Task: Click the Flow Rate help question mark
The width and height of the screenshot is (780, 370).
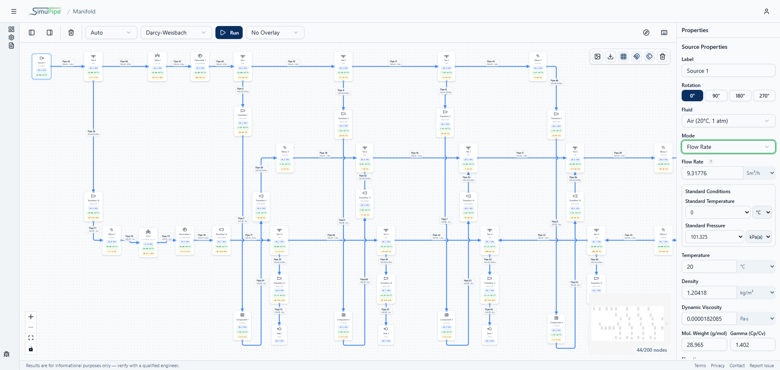Action: click(711, 161)
